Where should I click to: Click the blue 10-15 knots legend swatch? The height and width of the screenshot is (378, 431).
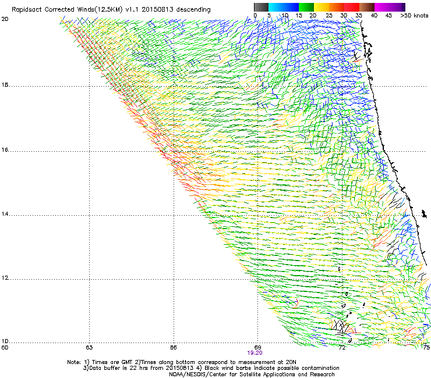click(x=291, y=7)
